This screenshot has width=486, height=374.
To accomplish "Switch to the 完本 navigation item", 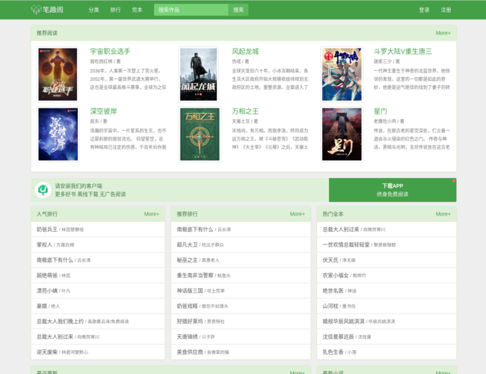I will 137,10.
